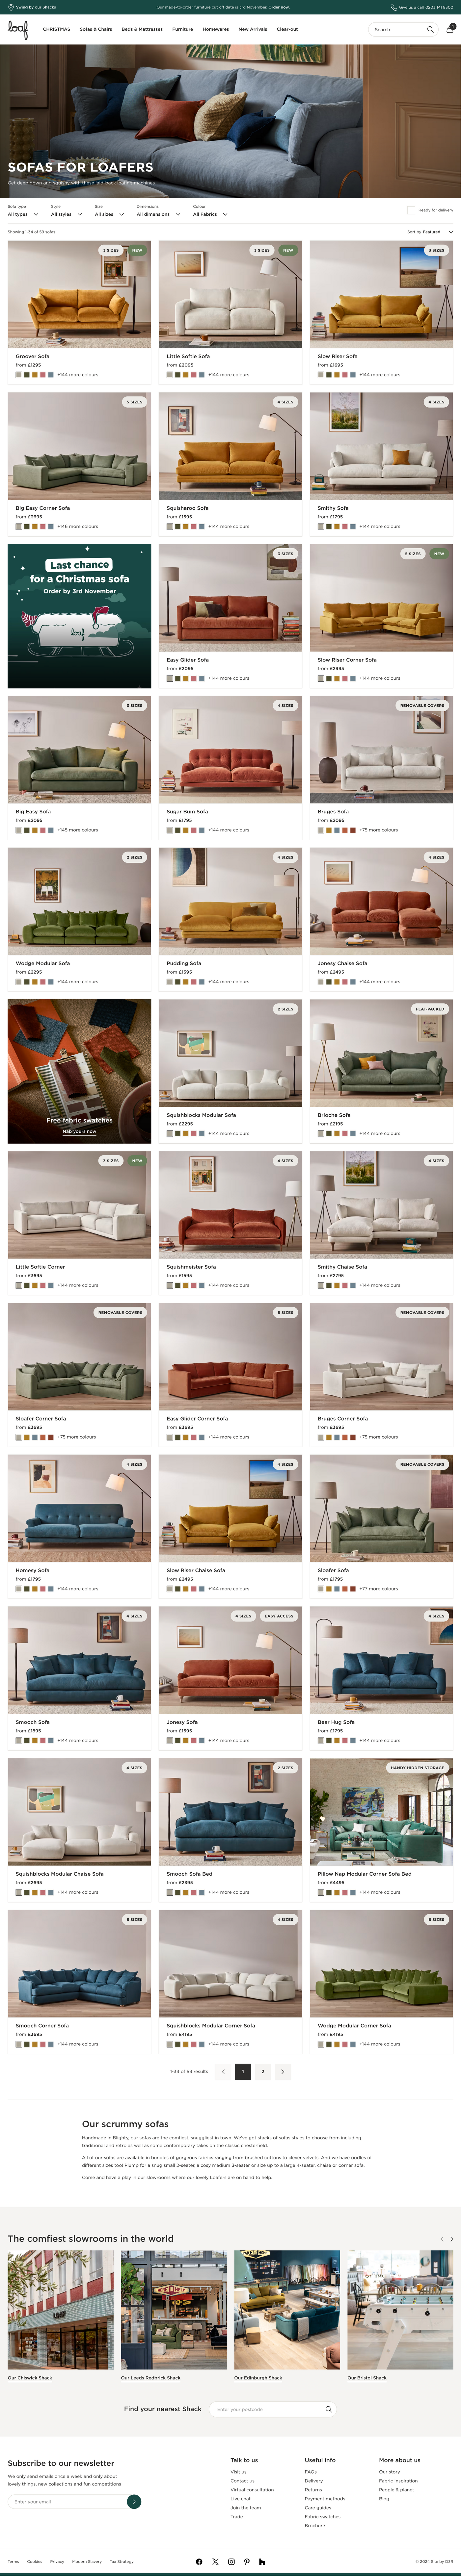
Task: Click the postcode search magnifier icon
Action: tap(328, 2409)
